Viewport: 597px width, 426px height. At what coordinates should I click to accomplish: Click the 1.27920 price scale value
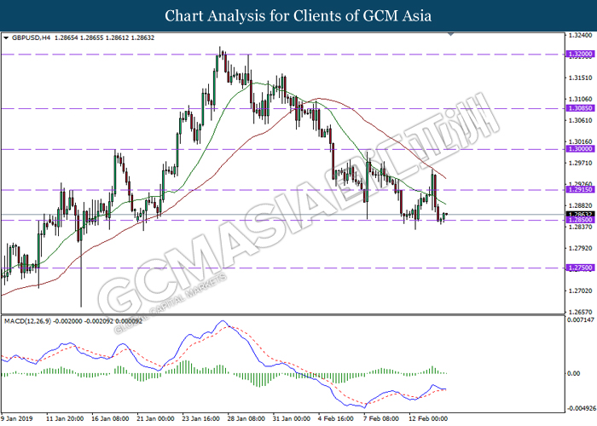(581, 249)
